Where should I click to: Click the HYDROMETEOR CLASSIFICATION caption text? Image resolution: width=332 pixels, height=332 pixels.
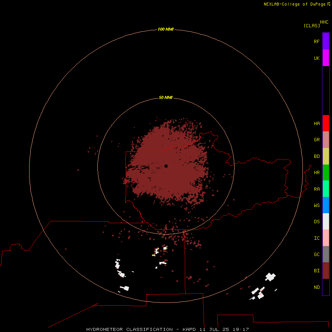(x=129, y=329)
